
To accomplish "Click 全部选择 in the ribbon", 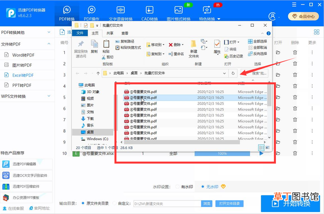I will tap(258, 41).
